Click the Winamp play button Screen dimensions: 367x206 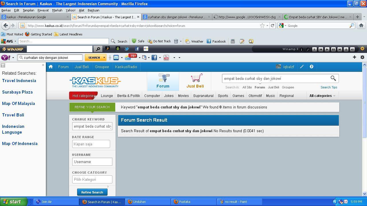coord(327,49)
